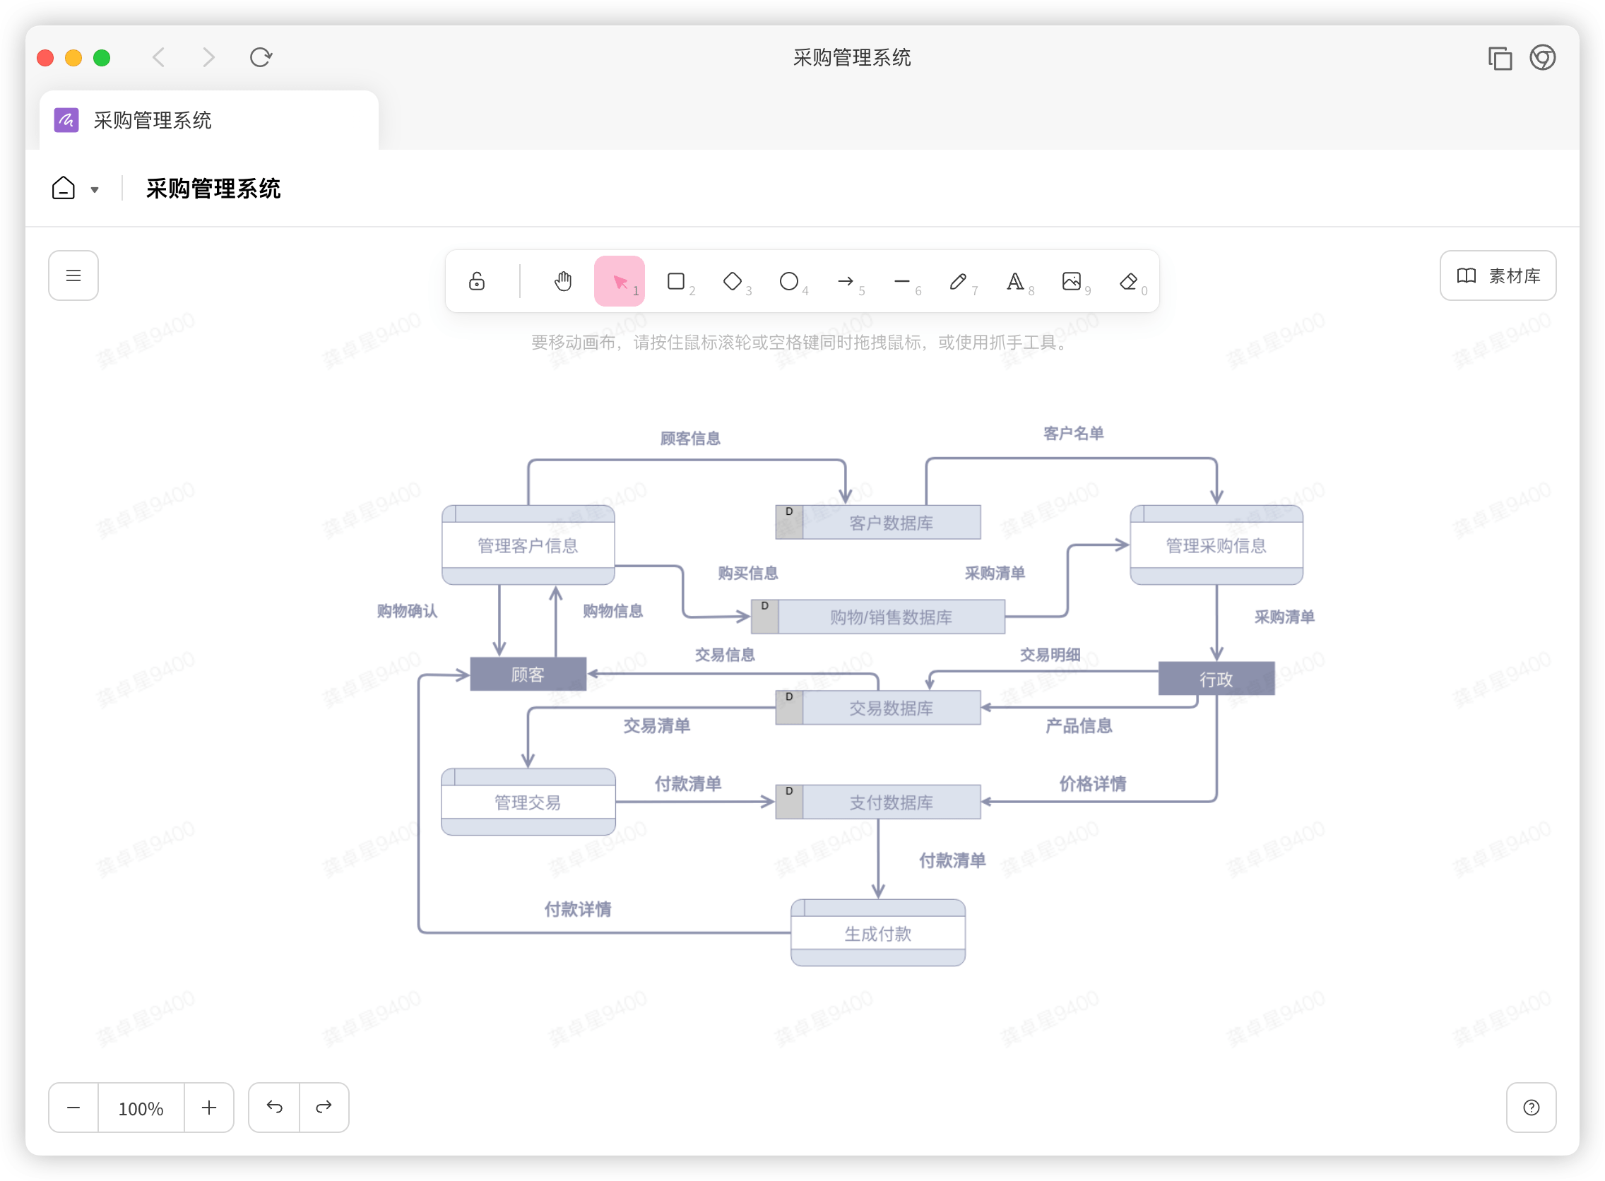The height and width of the screenshot is (1181, 1605).
Task: Open the 素材库 library panel
Action: [x=1498, y=275]
